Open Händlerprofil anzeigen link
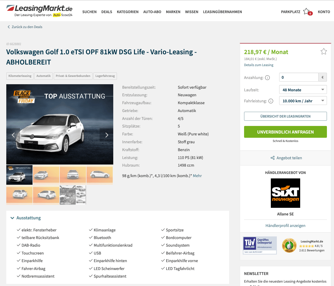Screen dimensions: 334x286 click(x=285, y=226)
